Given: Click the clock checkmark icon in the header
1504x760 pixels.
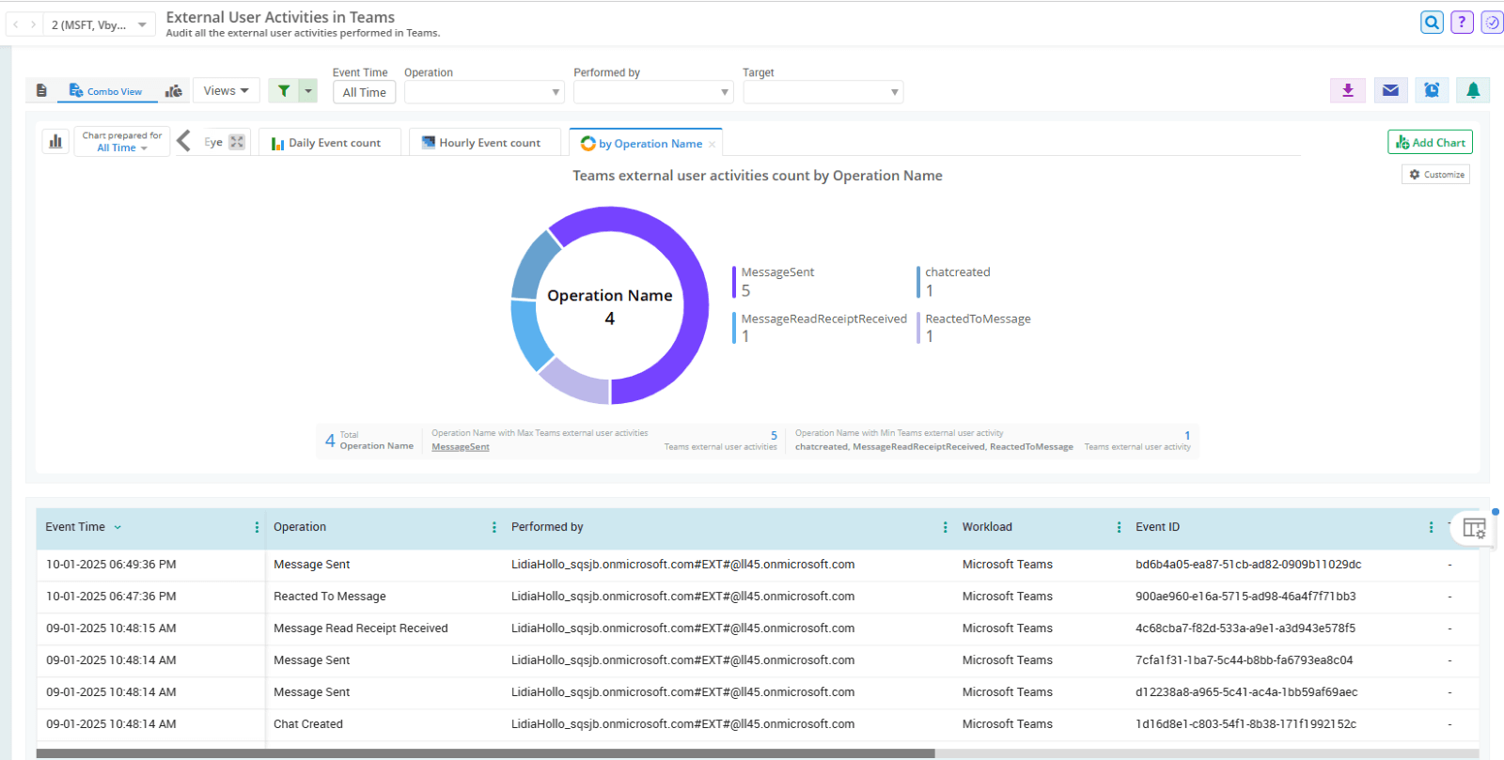Looking at the screenshot, I should [x=1492, y=23].
